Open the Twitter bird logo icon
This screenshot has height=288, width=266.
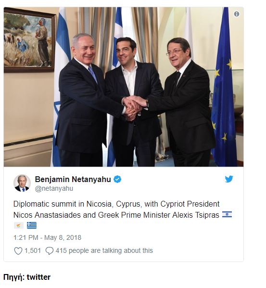point(229,179)
